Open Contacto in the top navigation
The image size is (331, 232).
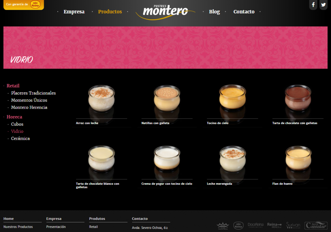[244, 12]
